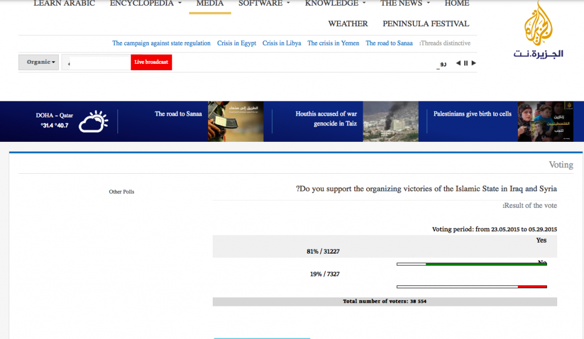Open the Knowledge dropdown menu
The width and height of the screenshot is (584, 339).
335,4
